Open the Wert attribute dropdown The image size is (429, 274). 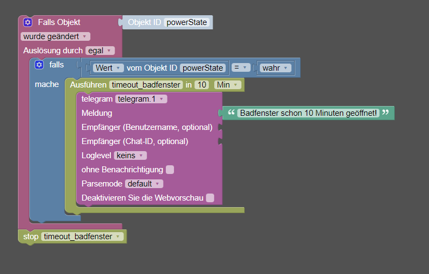click(108, 68)
